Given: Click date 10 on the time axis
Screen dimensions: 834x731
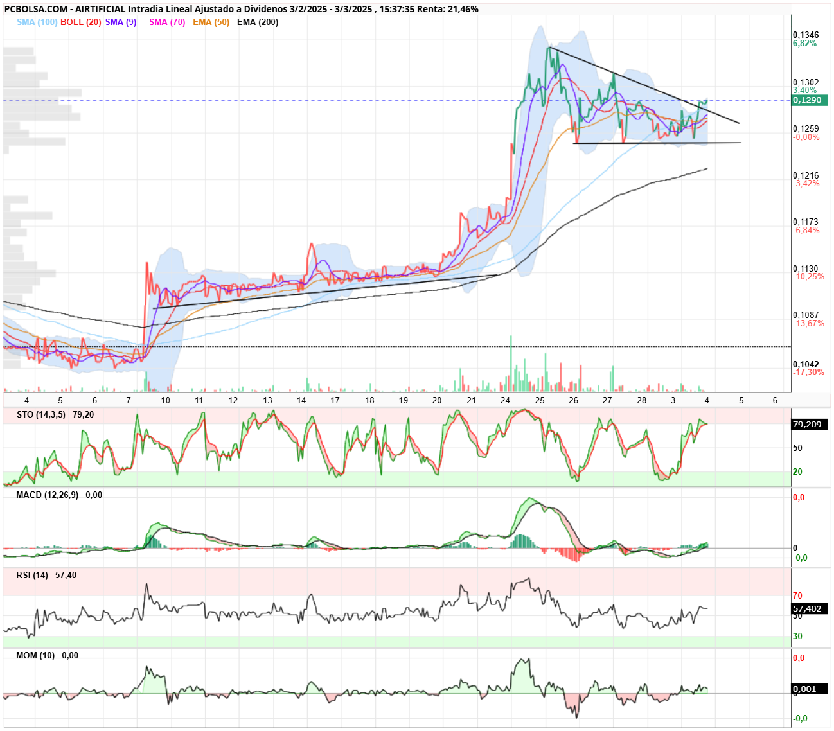Looking at the screenshot, I should pyautogui.click(x=165, y=400).
